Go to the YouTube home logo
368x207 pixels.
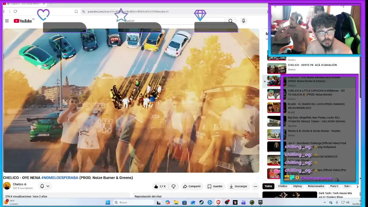tap(22, 21)
